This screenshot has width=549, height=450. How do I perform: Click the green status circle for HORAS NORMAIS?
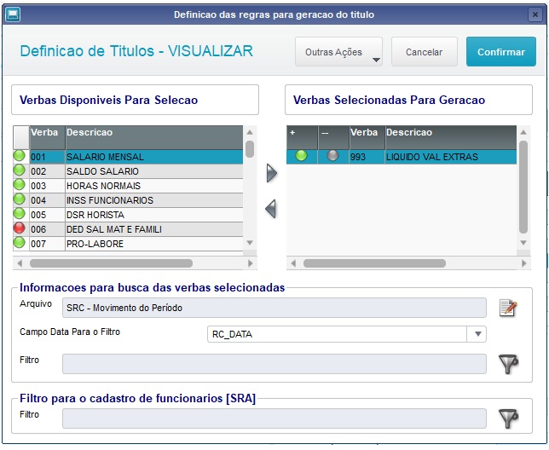pos(20,185)
